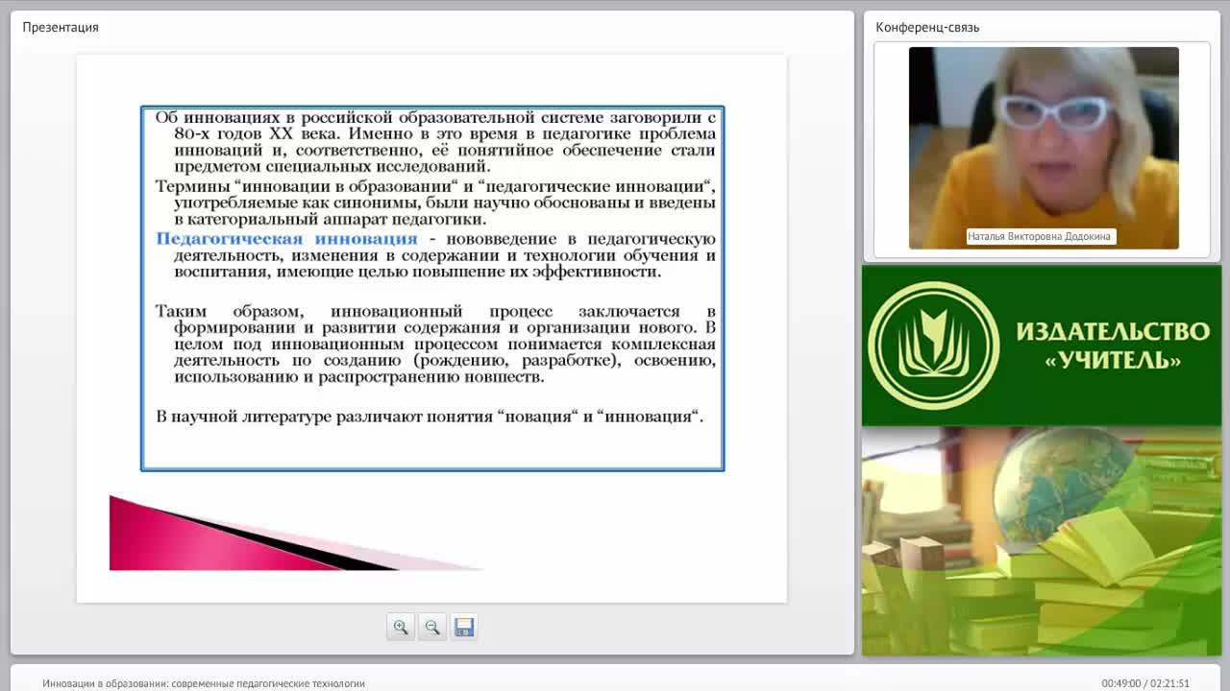Click the sentence about новация и инновация
The height and width of the screenshot is (691, 1230).
coord(430,417)
